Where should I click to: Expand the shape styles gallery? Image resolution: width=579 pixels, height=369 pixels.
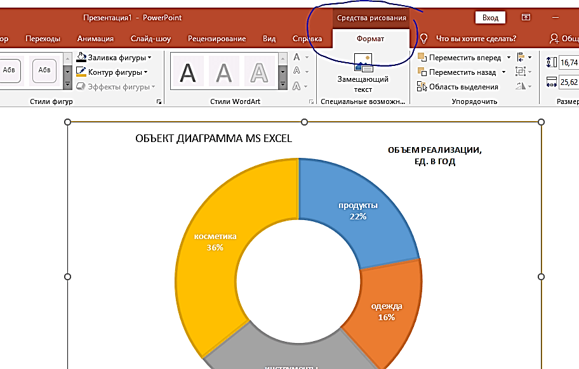tap(67, 84)
